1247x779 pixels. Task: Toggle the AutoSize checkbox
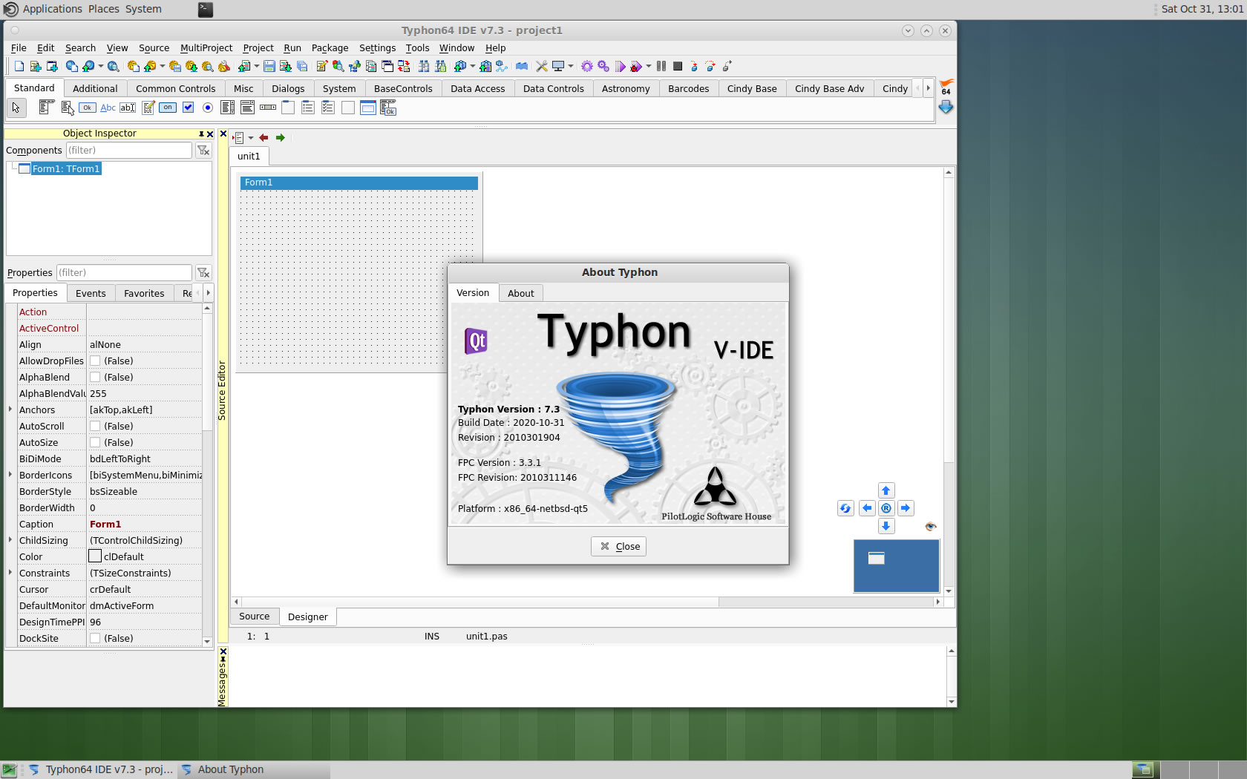coord(95,443)
